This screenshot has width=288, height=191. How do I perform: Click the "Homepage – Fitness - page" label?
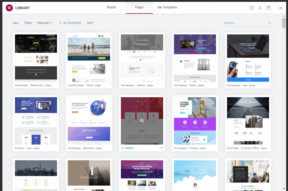click(190, 148)
